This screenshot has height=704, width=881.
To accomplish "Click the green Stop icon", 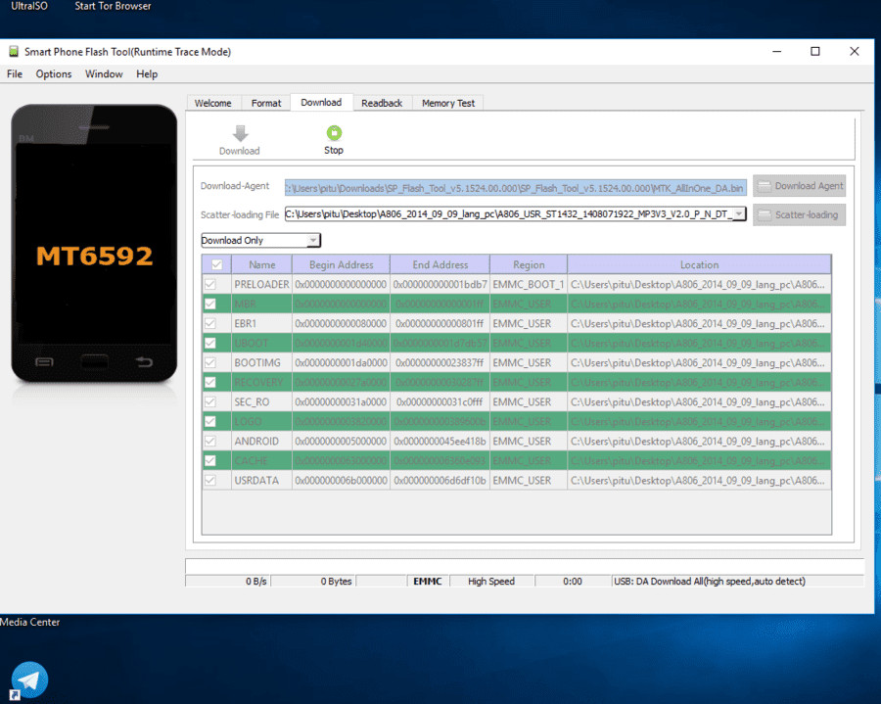I will pos(334,133).
